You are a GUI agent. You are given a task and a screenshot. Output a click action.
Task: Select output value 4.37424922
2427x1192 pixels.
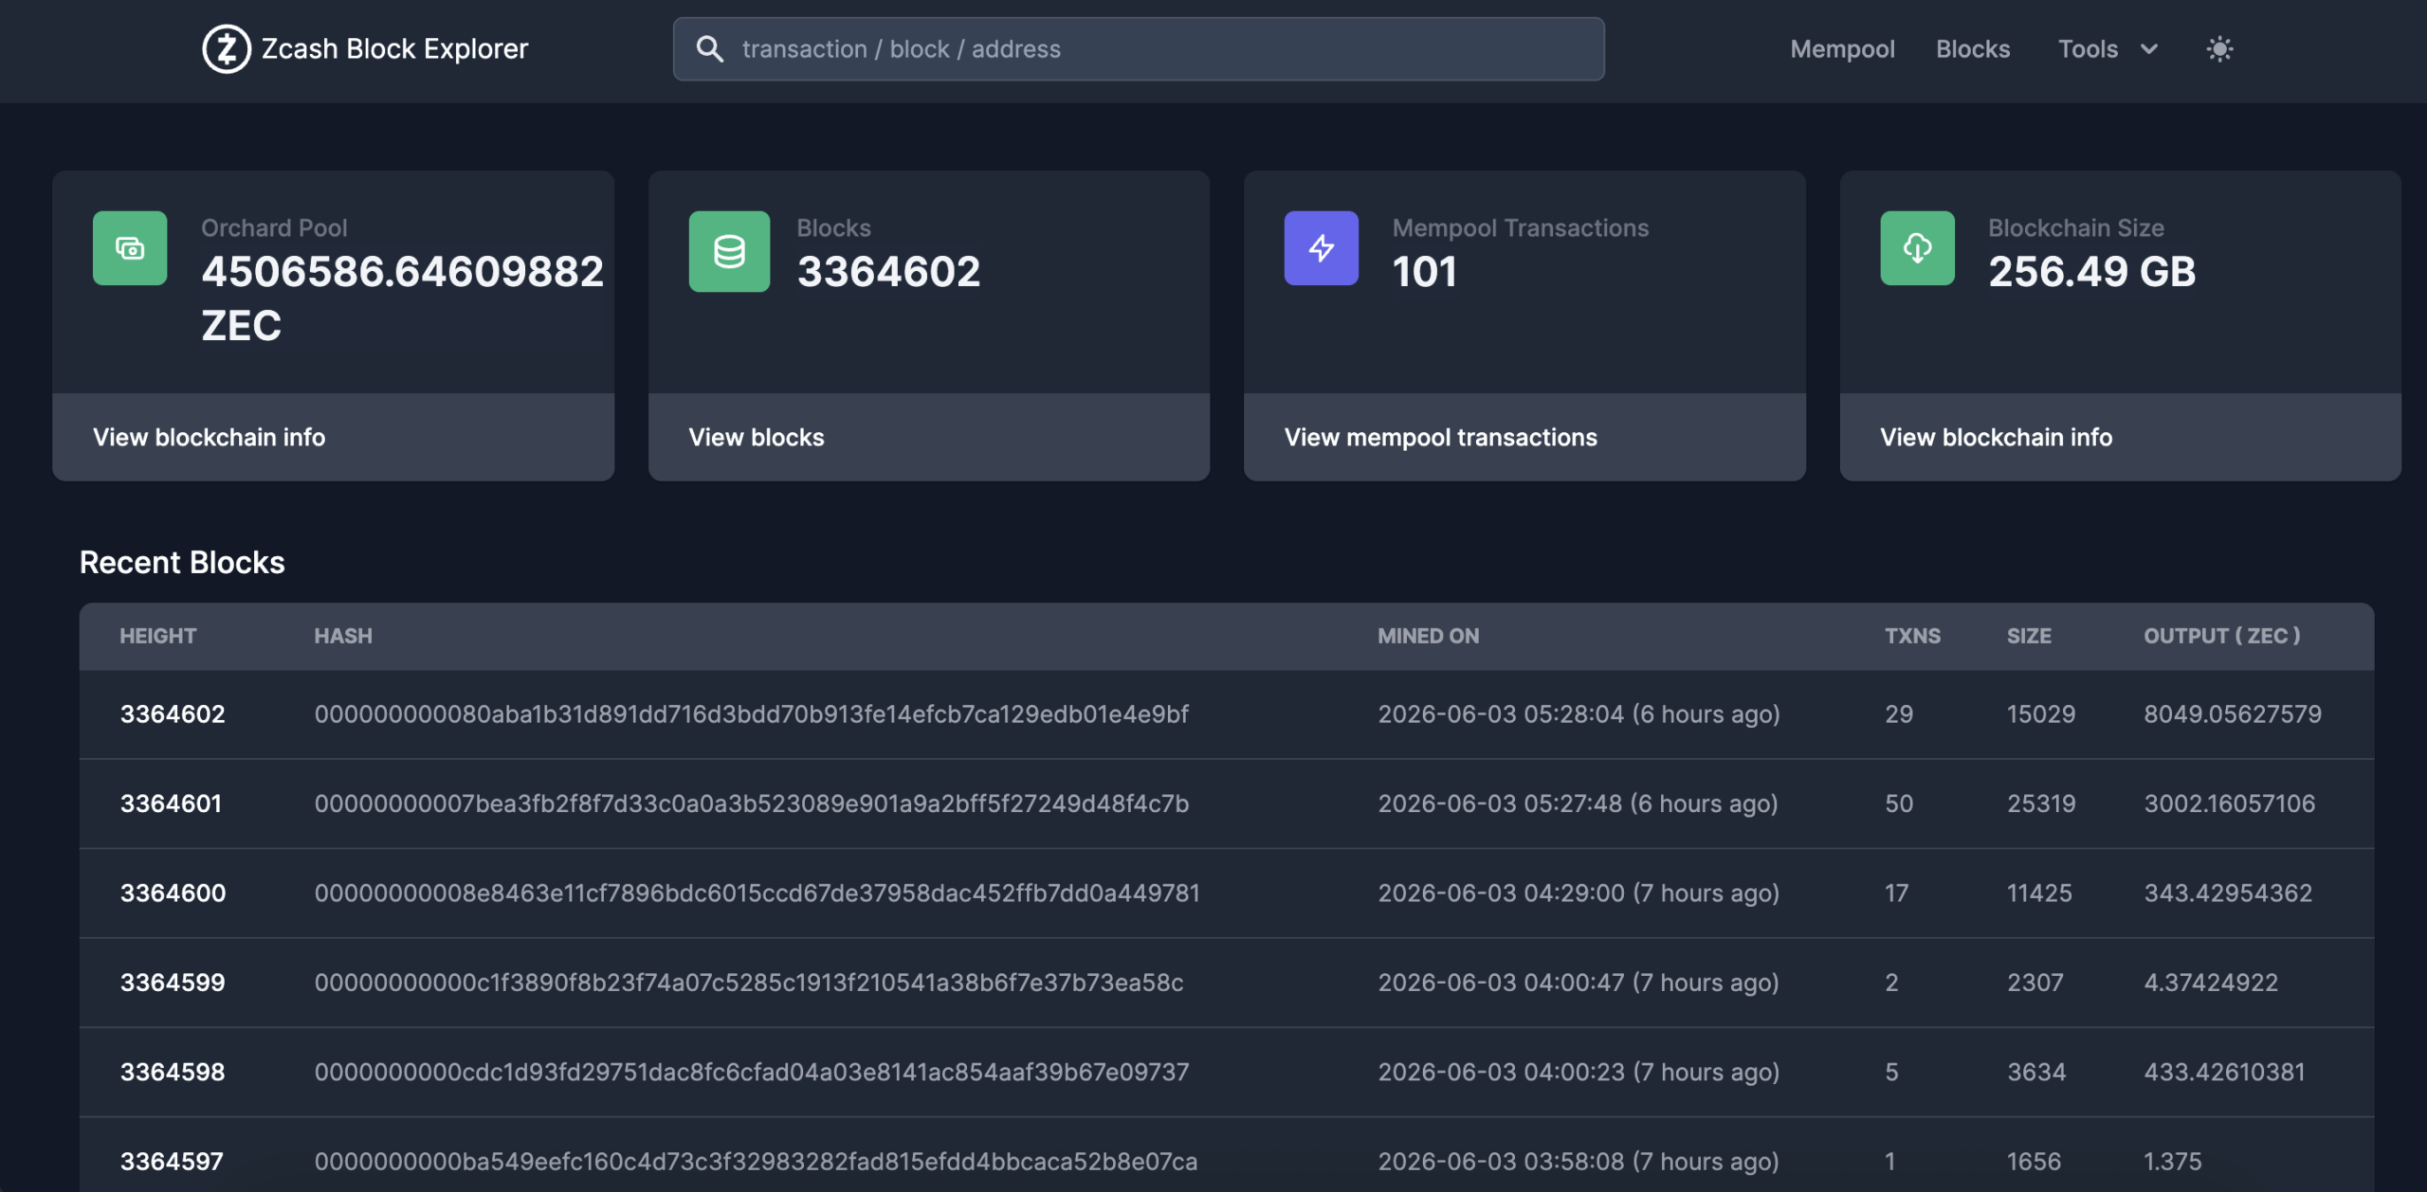click(x=2211, y=983)
